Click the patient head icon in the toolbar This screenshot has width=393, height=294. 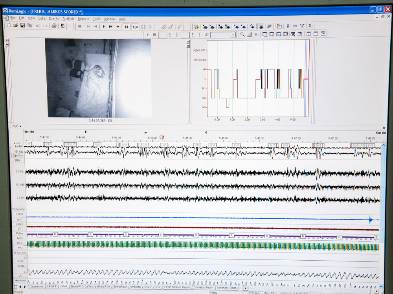[62, 26]
